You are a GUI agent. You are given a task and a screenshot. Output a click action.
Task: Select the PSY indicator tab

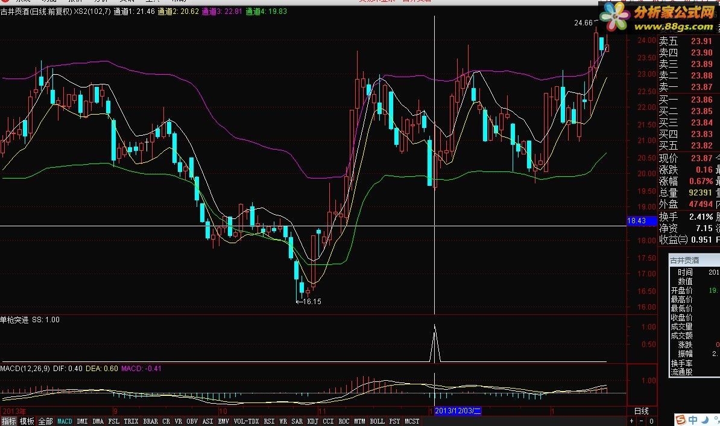click(394, 421)
